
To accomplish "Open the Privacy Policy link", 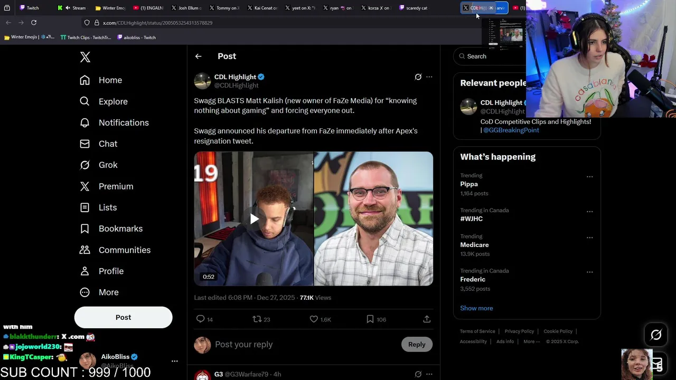I will [x=519, y=331].
